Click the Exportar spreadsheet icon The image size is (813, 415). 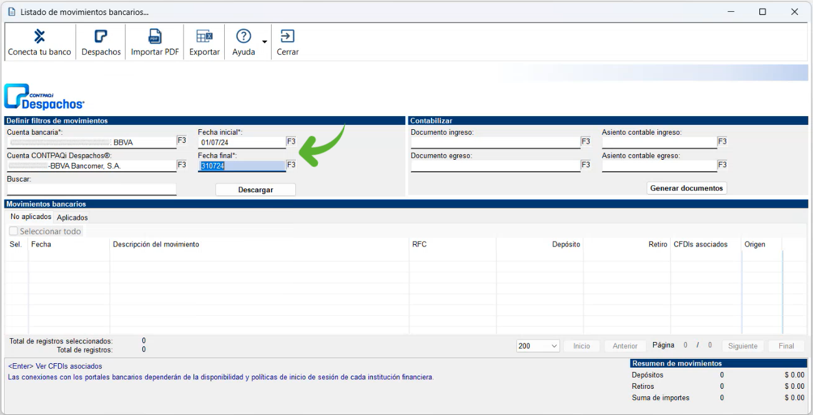pyautogui.click(x=204, y=36)
